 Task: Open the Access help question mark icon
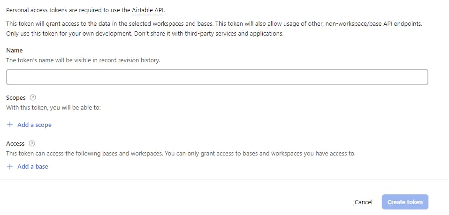[32, 143]
